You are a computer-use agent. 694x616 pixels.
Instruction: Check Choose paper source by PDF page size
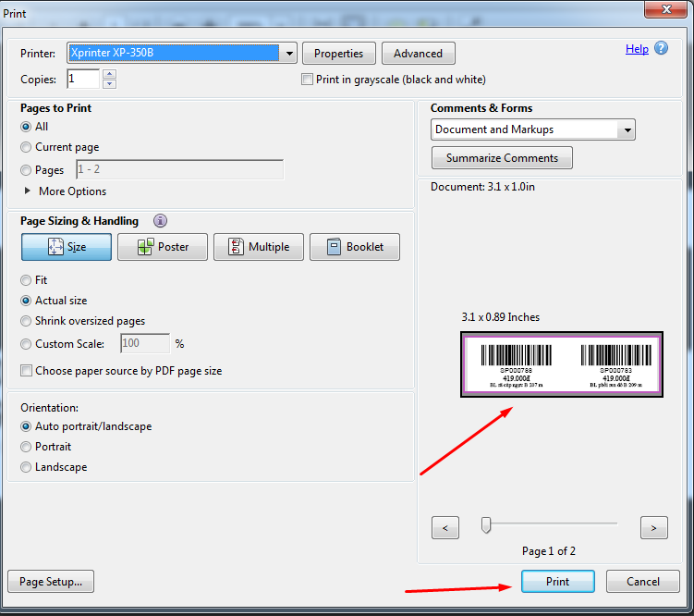coord(27,371)
